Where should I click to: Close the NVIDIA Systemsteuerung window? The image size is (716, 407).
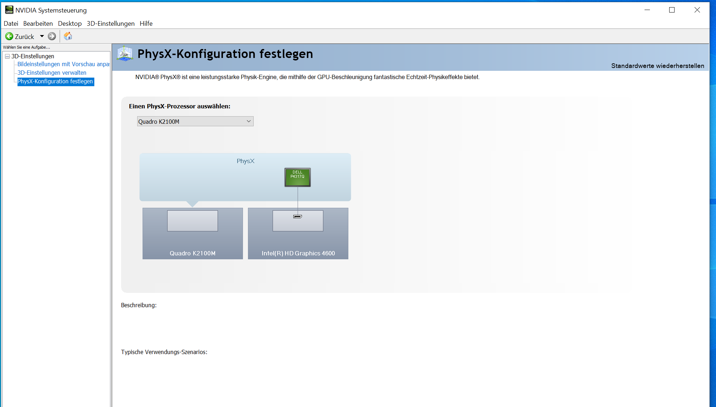(697, 10)
